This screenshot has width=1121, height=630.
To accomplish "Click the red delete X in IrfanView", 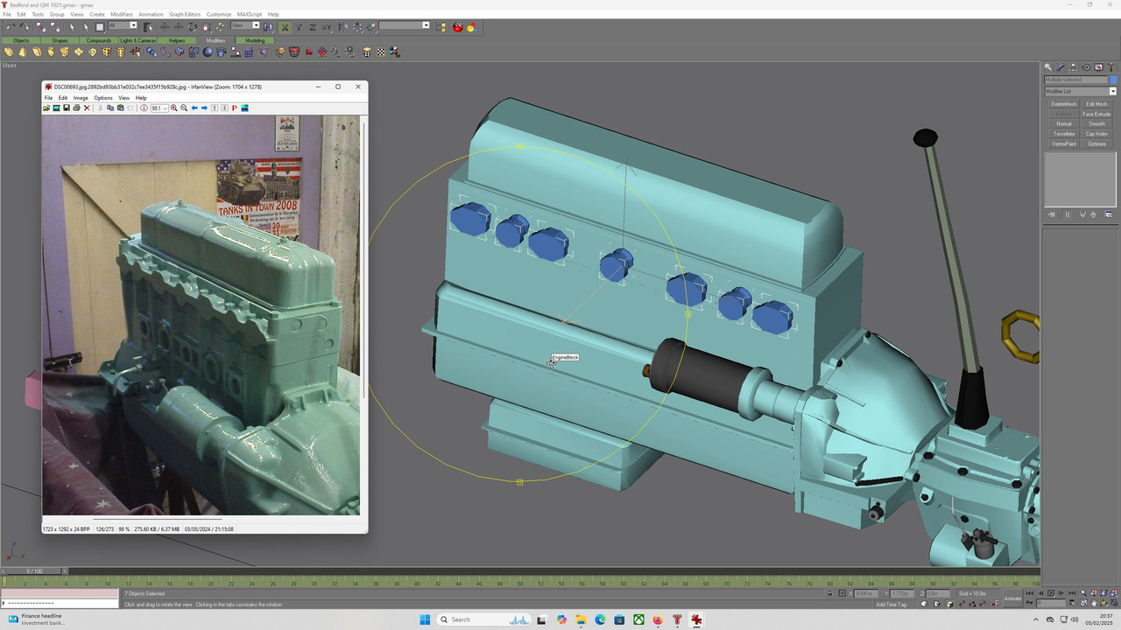I will click(x=87, y=108).
